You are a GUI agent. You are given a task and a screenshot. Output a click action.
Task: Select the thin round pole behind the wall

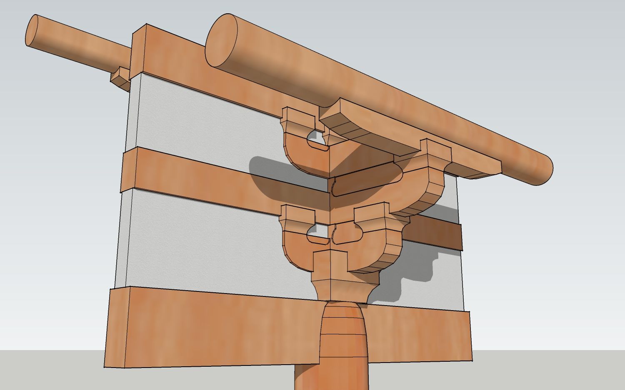[x=79, y=43]
